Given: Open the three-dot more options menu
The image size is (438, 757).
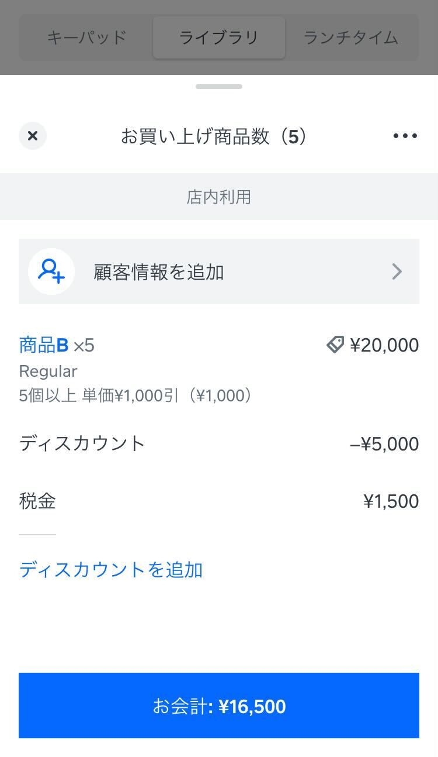Looking at the screenshot, I should [405, 136].
